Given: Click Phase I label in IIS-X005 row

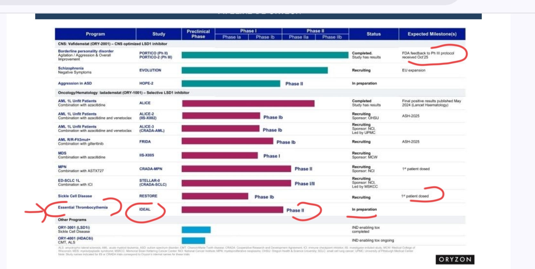Looking at the screenshot, I should 272,156.
